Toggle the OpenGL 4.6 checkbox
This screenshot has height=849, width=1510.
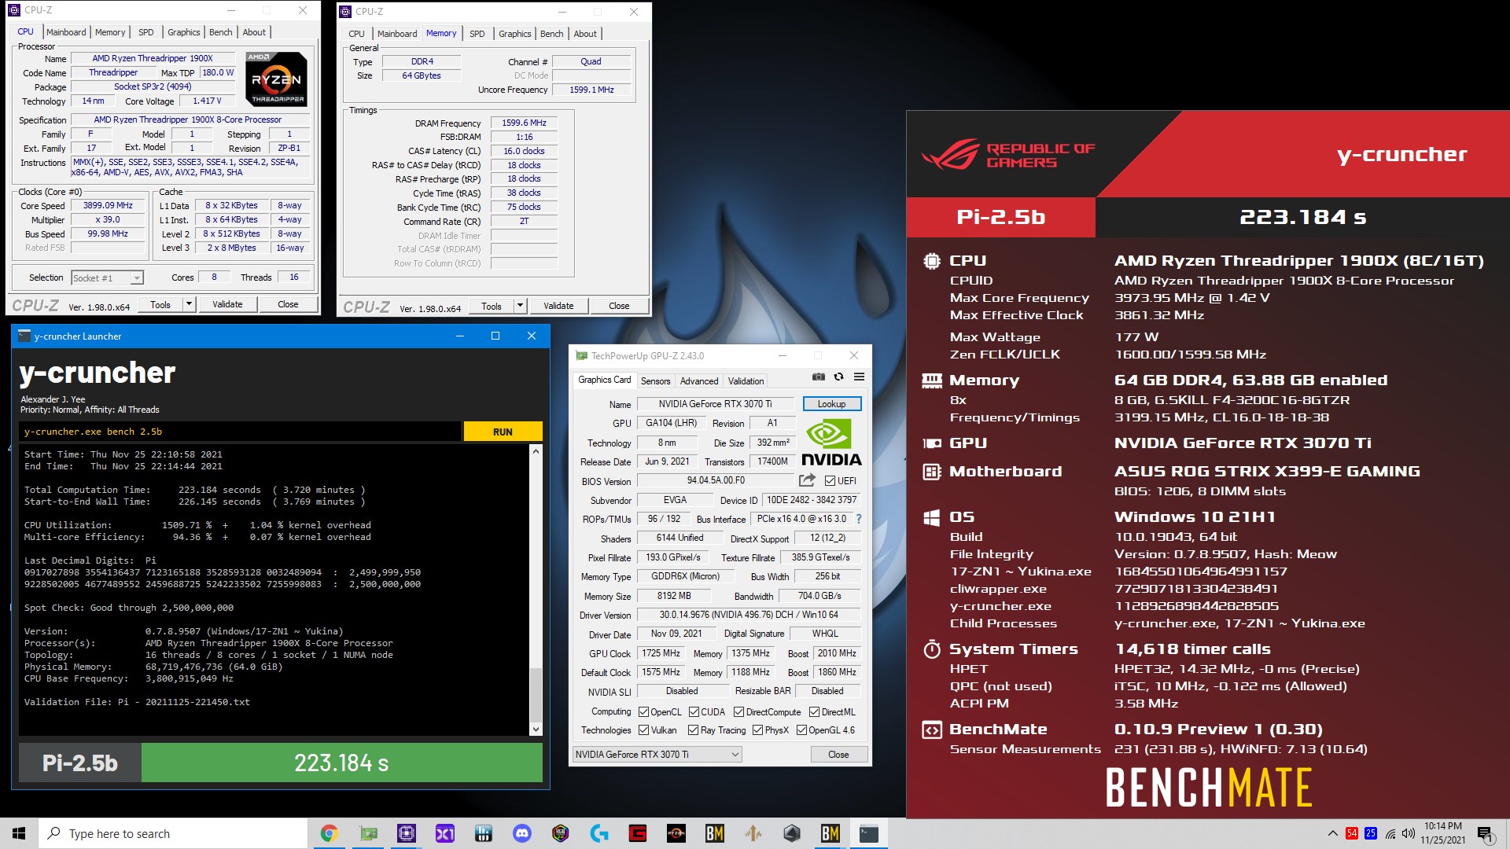(x=802, y=730)
